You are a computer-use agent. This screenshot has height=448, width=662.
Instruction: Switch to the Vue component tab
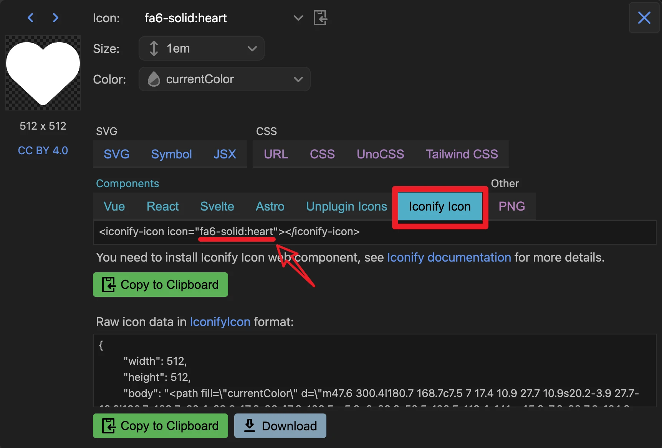(x=114, y=206)
